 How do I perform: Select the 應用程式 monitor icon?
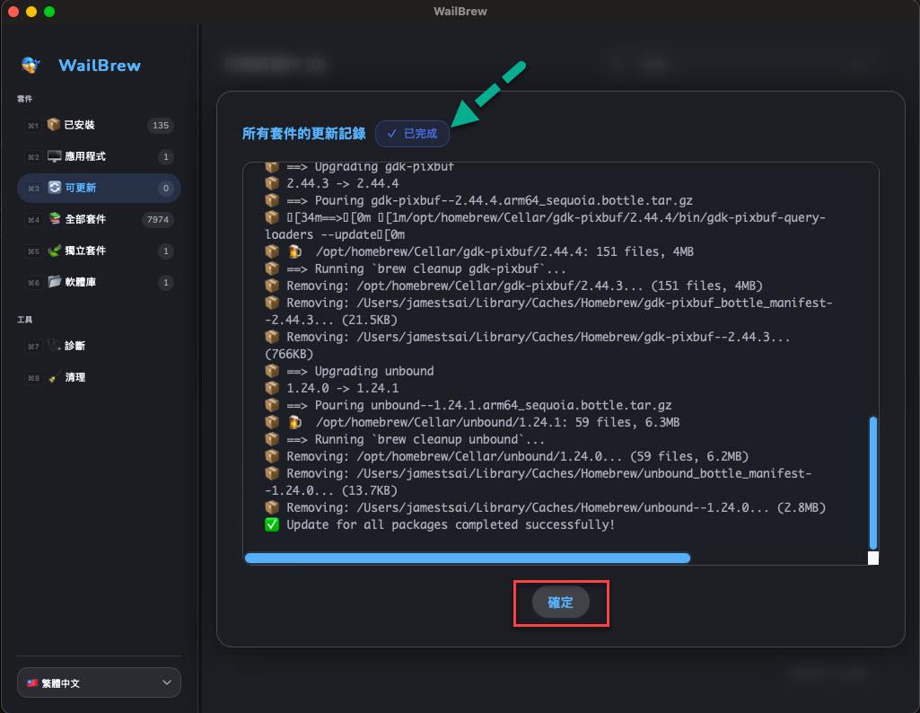(54, 156)
